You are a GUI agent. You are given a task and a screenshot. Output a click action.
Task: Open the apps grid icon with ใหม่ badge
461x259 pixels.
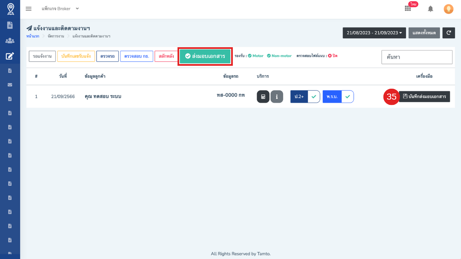[408, 8]
